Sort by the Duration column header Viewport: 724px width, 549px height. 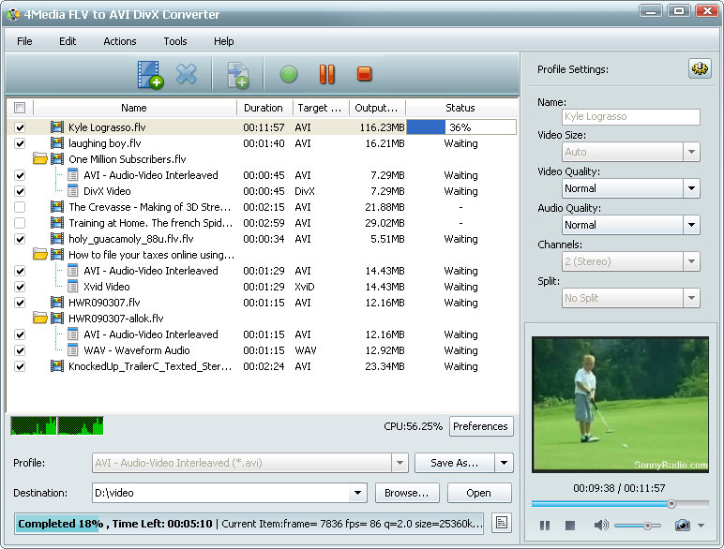(x=264, y=108)
